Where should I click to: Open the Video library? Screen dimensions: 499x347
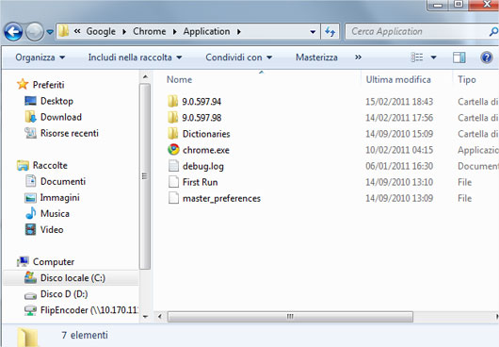[44, 229]
